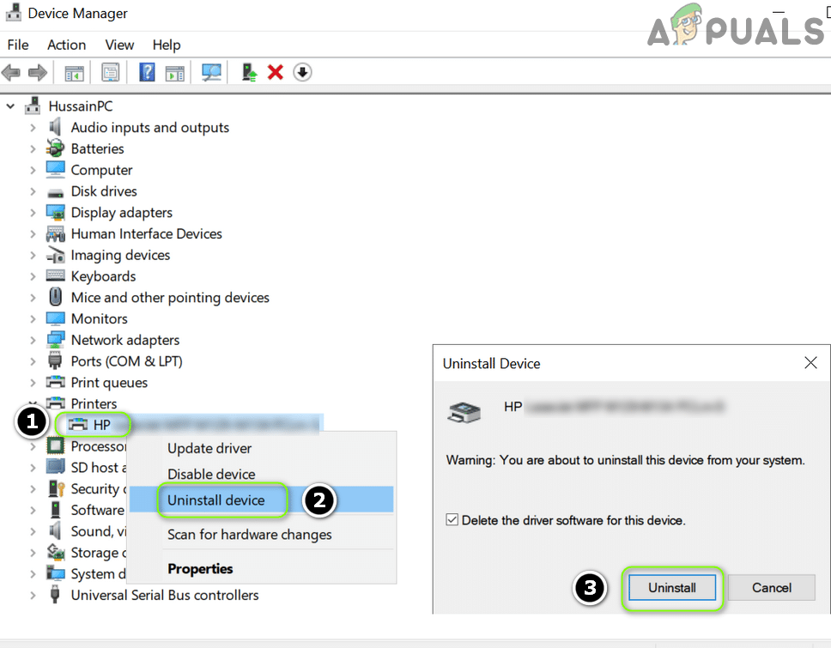Viewport: 831px width, 648px height.
Task: Click the Action pane toolbar icon
Action: point(175,73)
